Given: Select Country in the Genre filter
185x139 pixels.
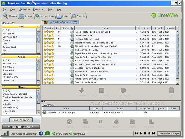Looking at the screenshot, I should pyautogui.click(x=19, y=40).
